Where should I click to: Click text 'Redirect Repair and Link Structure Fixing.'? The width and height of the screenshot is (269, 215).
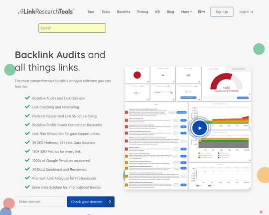(x=65, y=116)
